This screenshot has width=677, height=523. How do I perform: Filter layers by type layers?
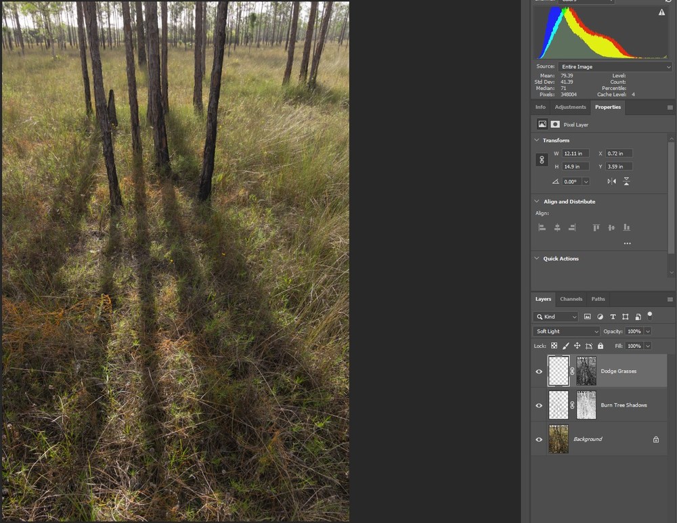pos(613,317)
